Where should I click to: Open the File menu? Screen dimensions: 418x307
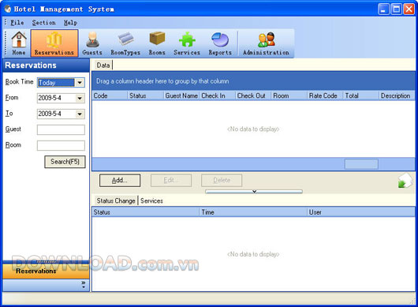[x=17, y=23]
